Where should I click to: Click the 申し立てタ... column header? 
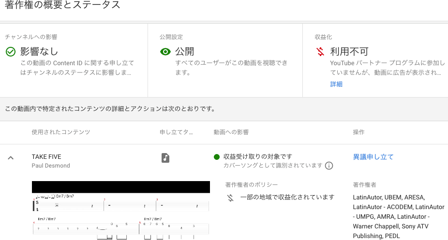(176, 132)
